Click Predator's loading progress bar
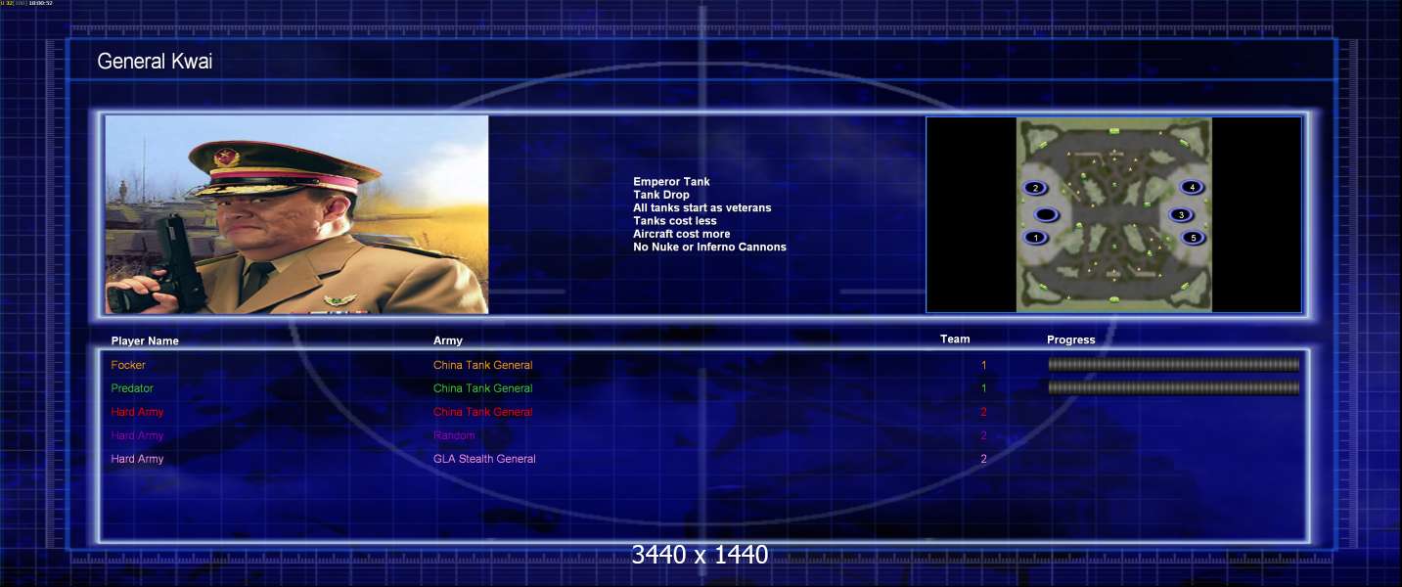This screenshot has height=587, width=1402. 1174,387
